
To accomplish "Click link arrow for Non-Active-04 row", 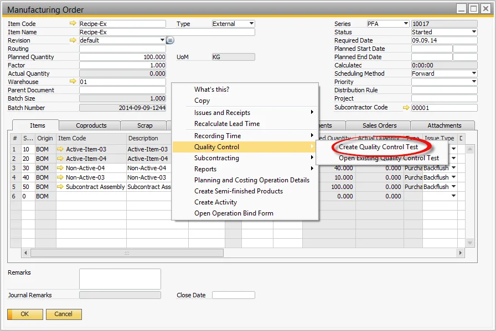I will click(x=60, y=168).
